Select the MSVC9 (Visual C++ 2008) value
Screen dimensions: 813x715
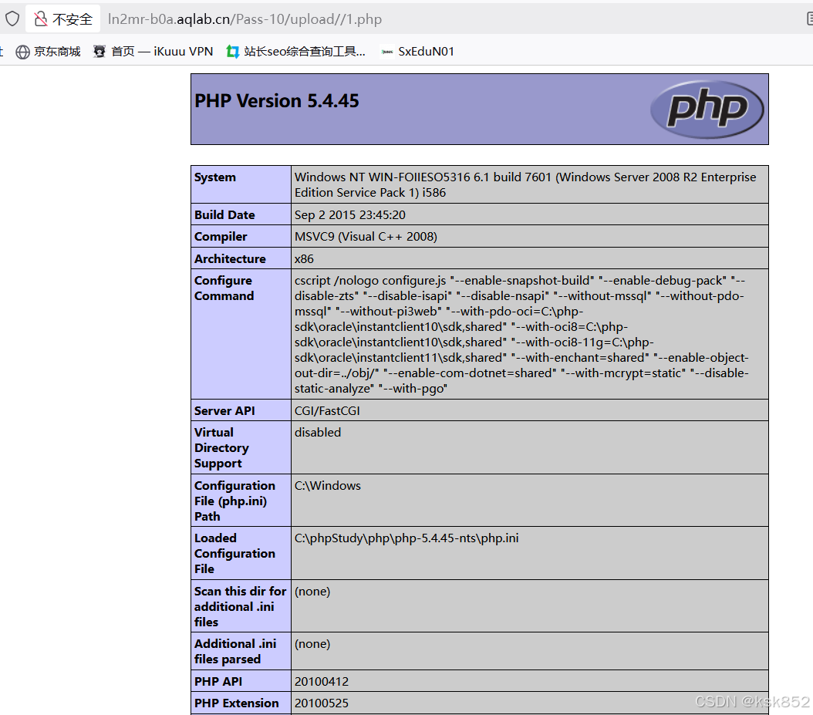366,237
